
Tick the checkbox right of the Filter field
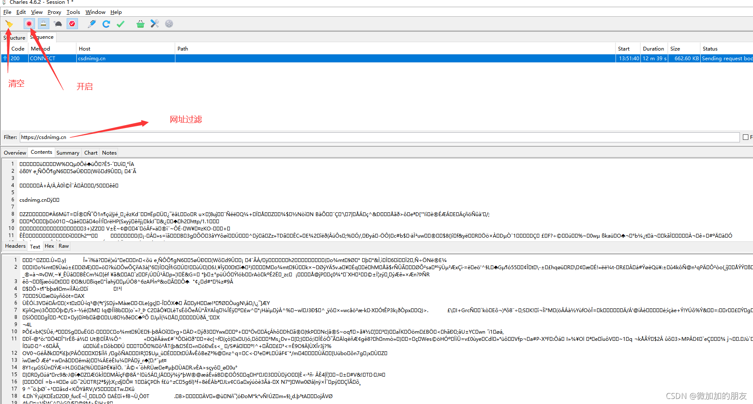(x=745, y=137)
